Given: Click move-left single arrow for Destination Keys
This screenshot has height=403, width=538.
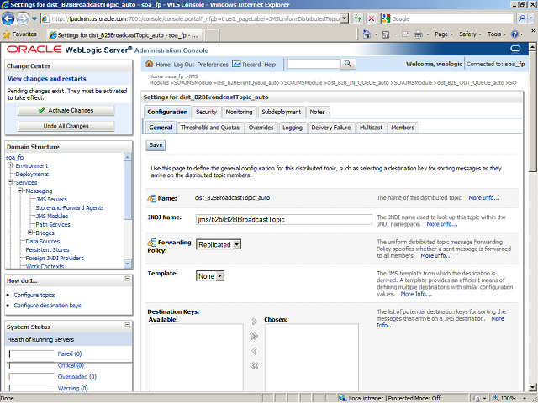Looking at the screenshot, I should coord(255,350).
